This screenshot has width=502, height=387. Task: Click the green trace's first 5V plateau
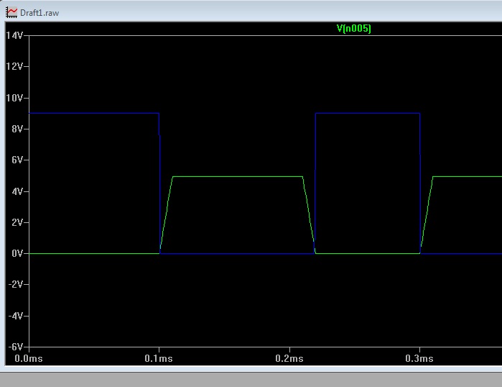coord(237,176)
